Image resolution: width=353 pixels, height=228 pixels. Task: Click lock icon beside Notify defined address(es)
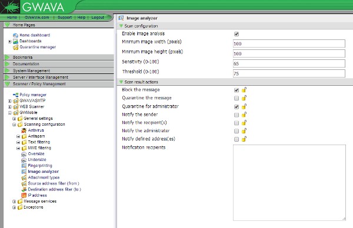(x=244, y=139)
